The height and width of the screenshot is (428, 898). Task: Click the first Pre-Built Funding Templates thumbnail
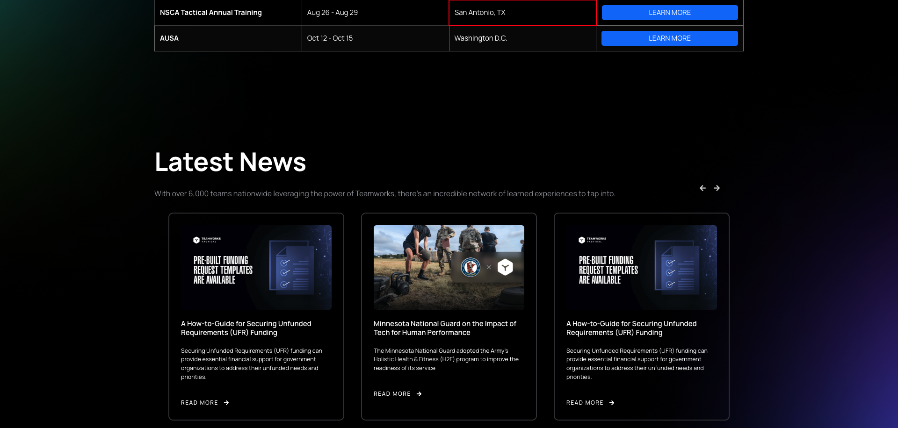coord(256,267)
